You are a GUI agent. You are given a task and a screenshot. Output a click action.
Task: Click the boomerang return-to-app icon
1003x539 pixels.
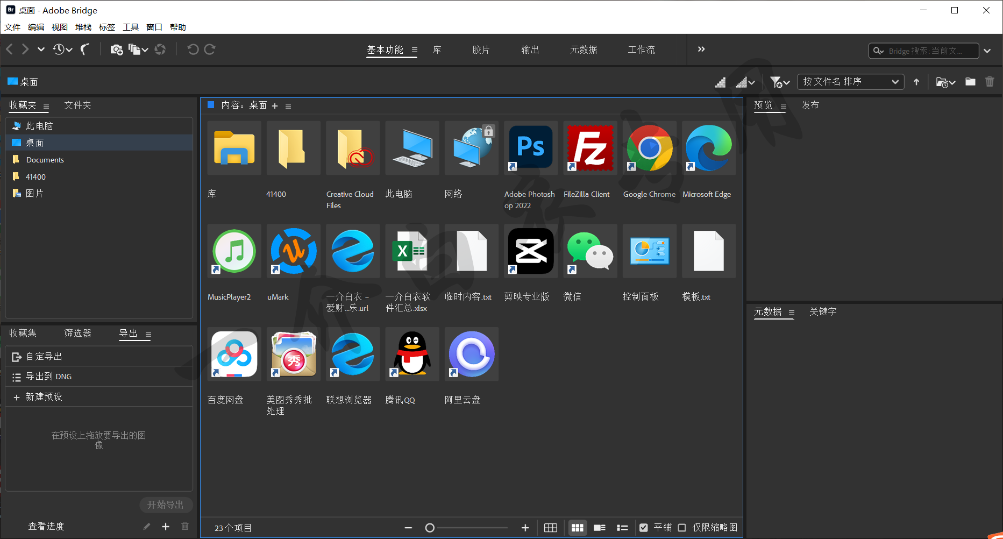coord(85,49)
